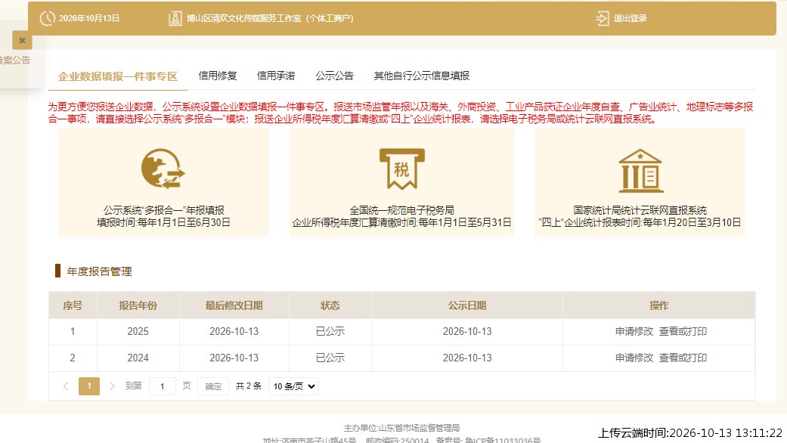This screenshot has height=443, width=787.
Task: Focus the page number input field
Action: (162, 386)
